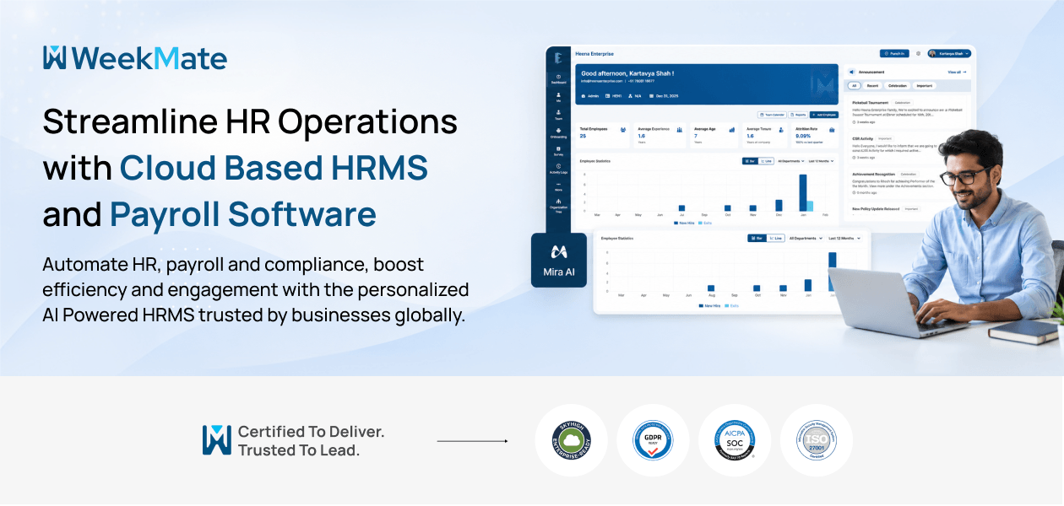The height and width of the screenshot is (506, 1064).
Task: Click the ISO 27001 badge
Action: (816, 440)
